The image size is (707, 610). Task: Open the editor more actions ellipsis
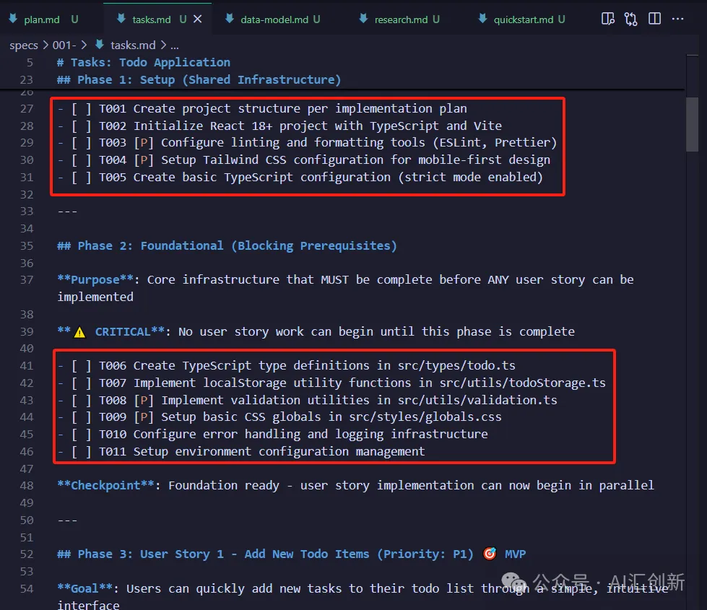(677, 19)
